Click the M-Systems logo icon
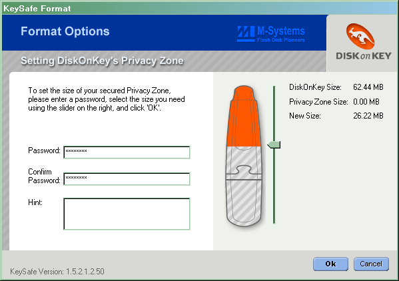 [246, 34]
